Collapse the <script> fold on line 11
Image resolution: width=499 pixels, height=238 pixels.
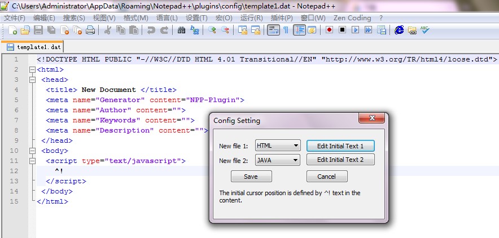[32, 161]
